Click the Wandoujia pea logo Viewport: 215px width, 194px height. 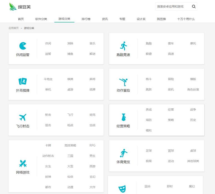pyautogui.click(x=13, y=7)
